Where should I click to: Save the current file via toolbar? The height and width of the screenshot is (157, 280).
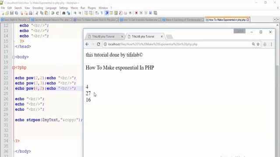(12, 13)
